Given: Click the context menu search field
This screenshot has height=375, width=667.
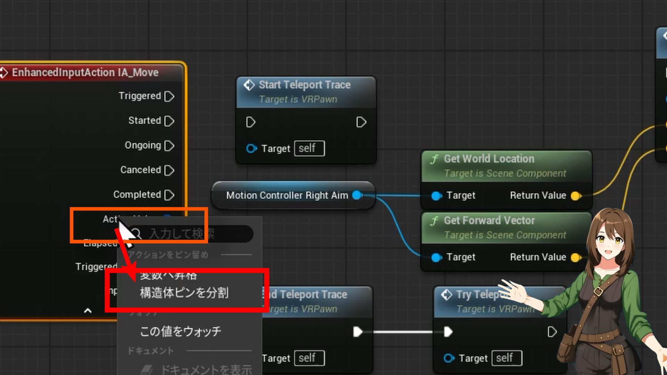Looking at the screenshot, I should pos(195,234).
